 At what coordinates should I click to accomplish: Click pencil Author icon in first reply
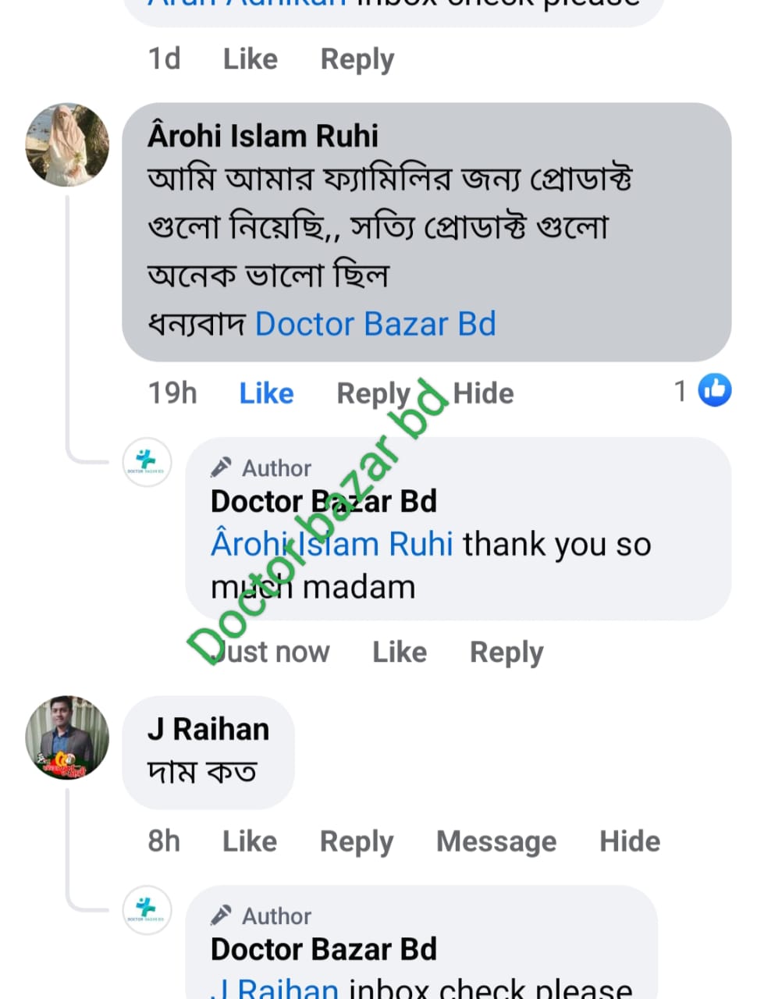[222, 468]
